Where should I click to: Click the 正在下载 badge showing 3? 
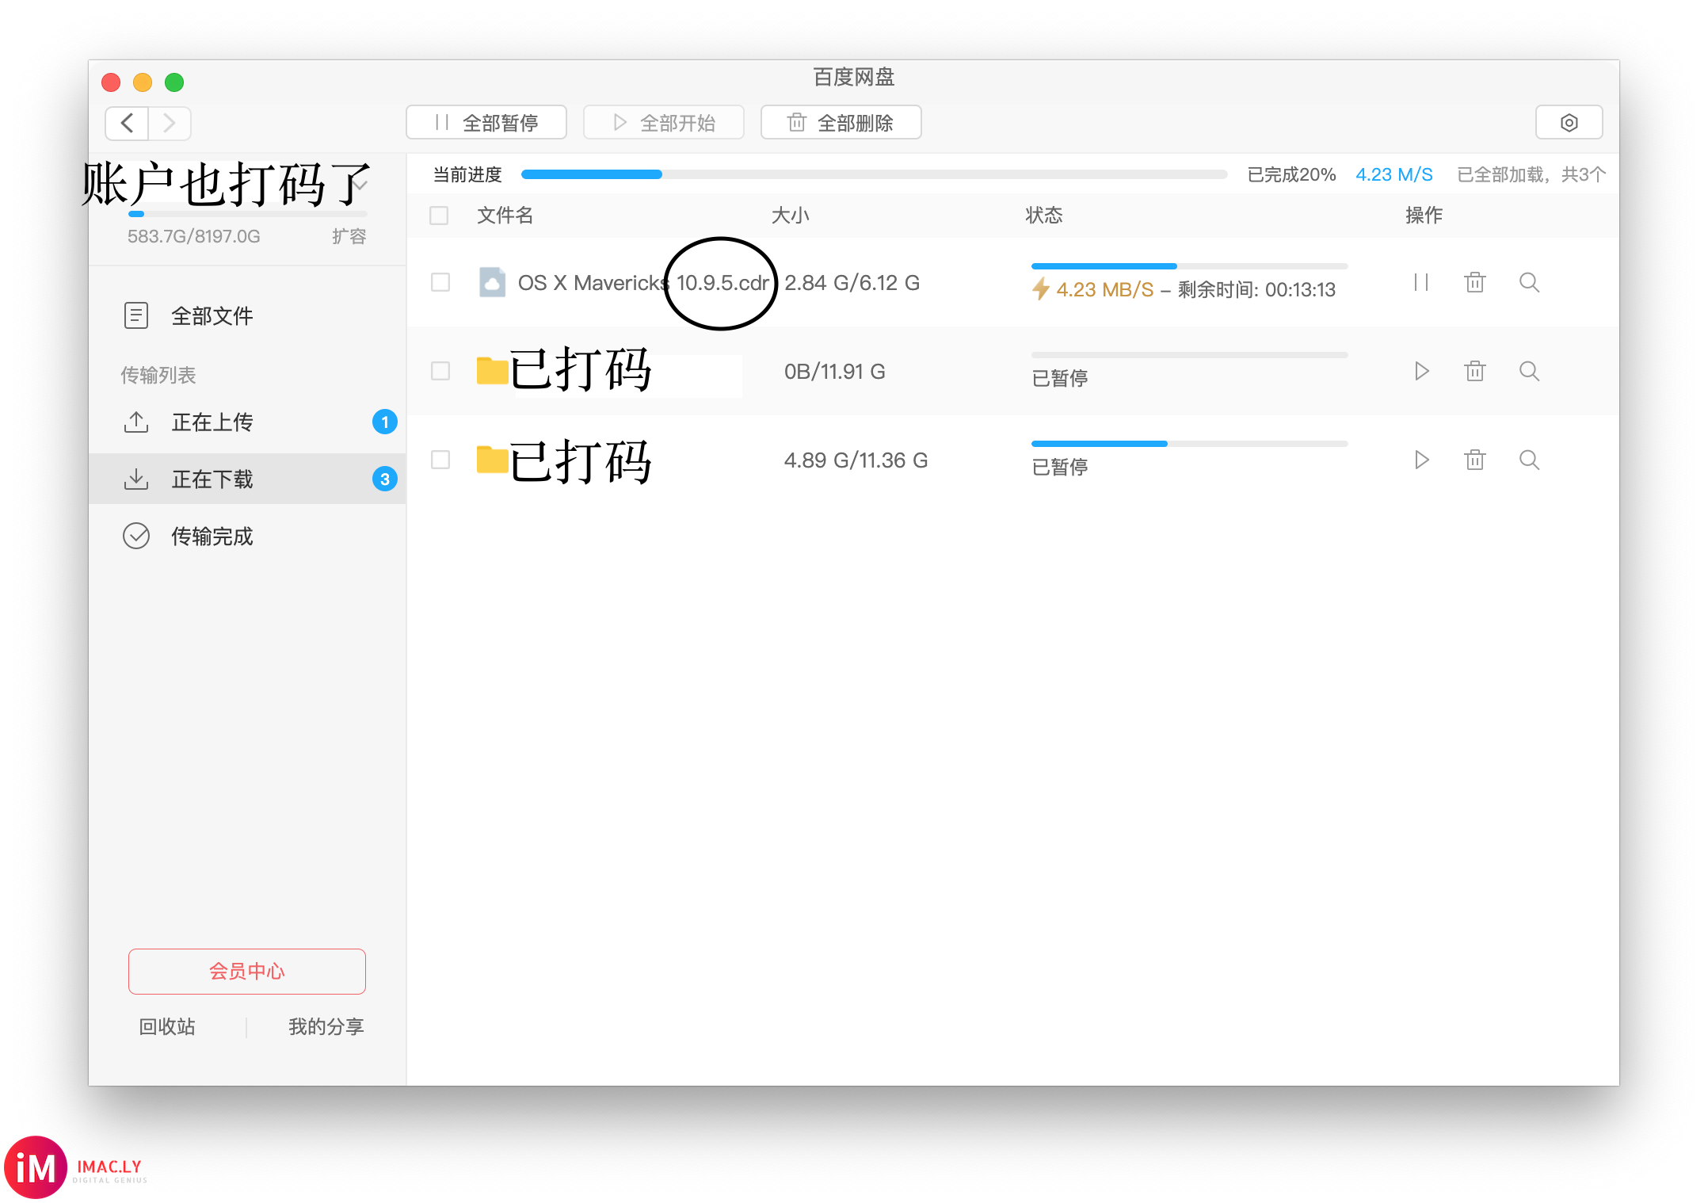[385, 479]
